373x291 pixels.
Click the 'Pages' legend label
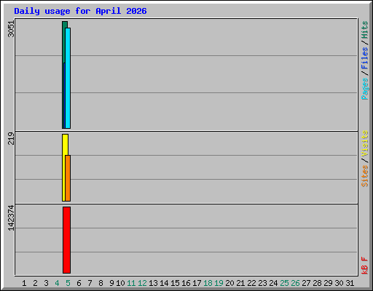pyautogui.click(x=364, y=89)
